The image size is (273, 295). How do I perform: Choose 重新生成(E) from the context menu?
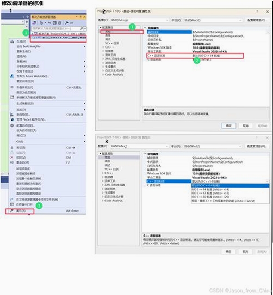tap(24, 51)
